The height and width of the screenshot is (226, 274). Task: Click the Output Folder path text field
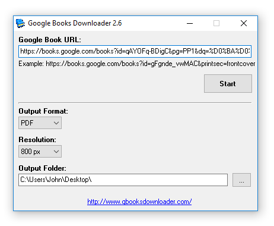(123, 180)
